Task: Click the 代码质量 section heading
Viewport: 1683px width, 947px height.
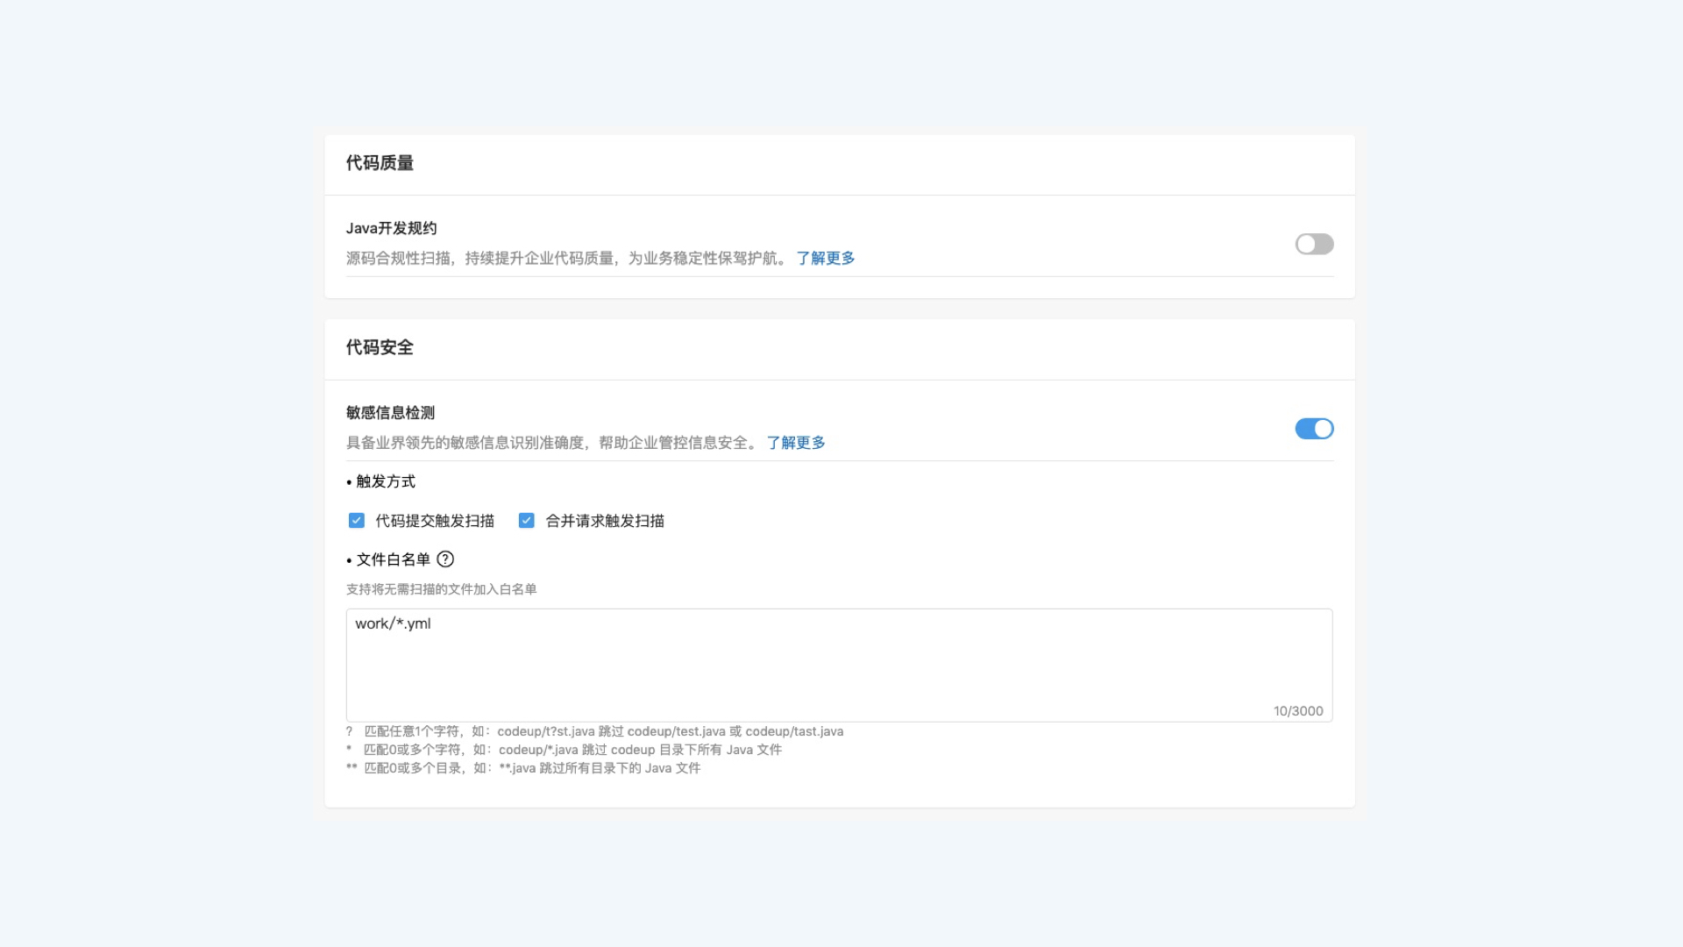Action: tap(380, 163)
